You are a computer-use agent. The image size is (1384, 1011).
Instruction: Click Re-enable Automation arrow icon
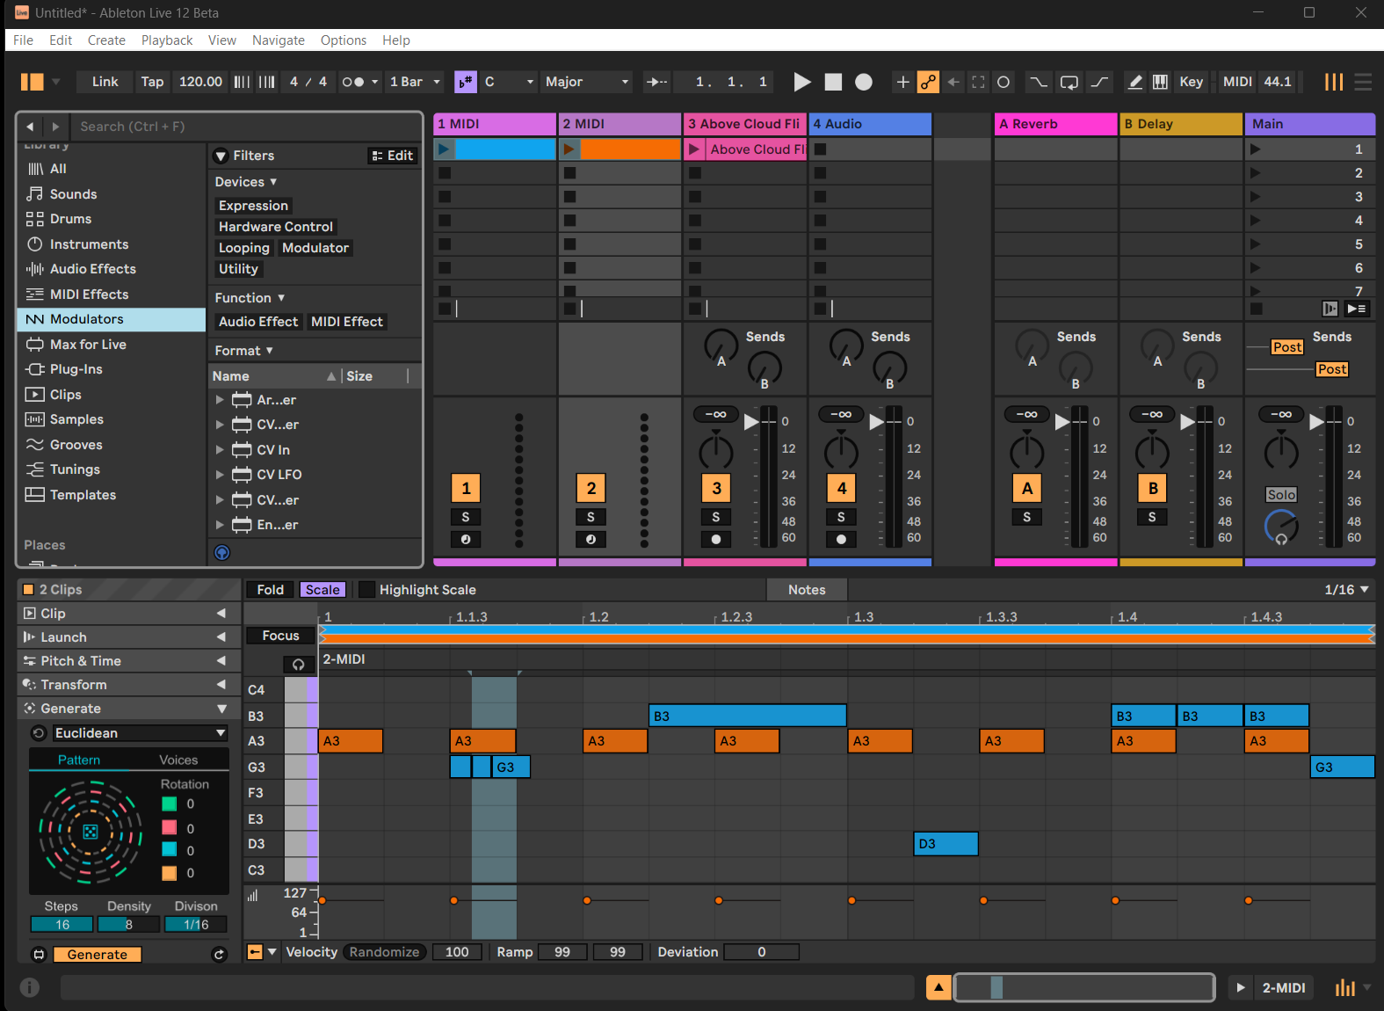coord(953,82)
